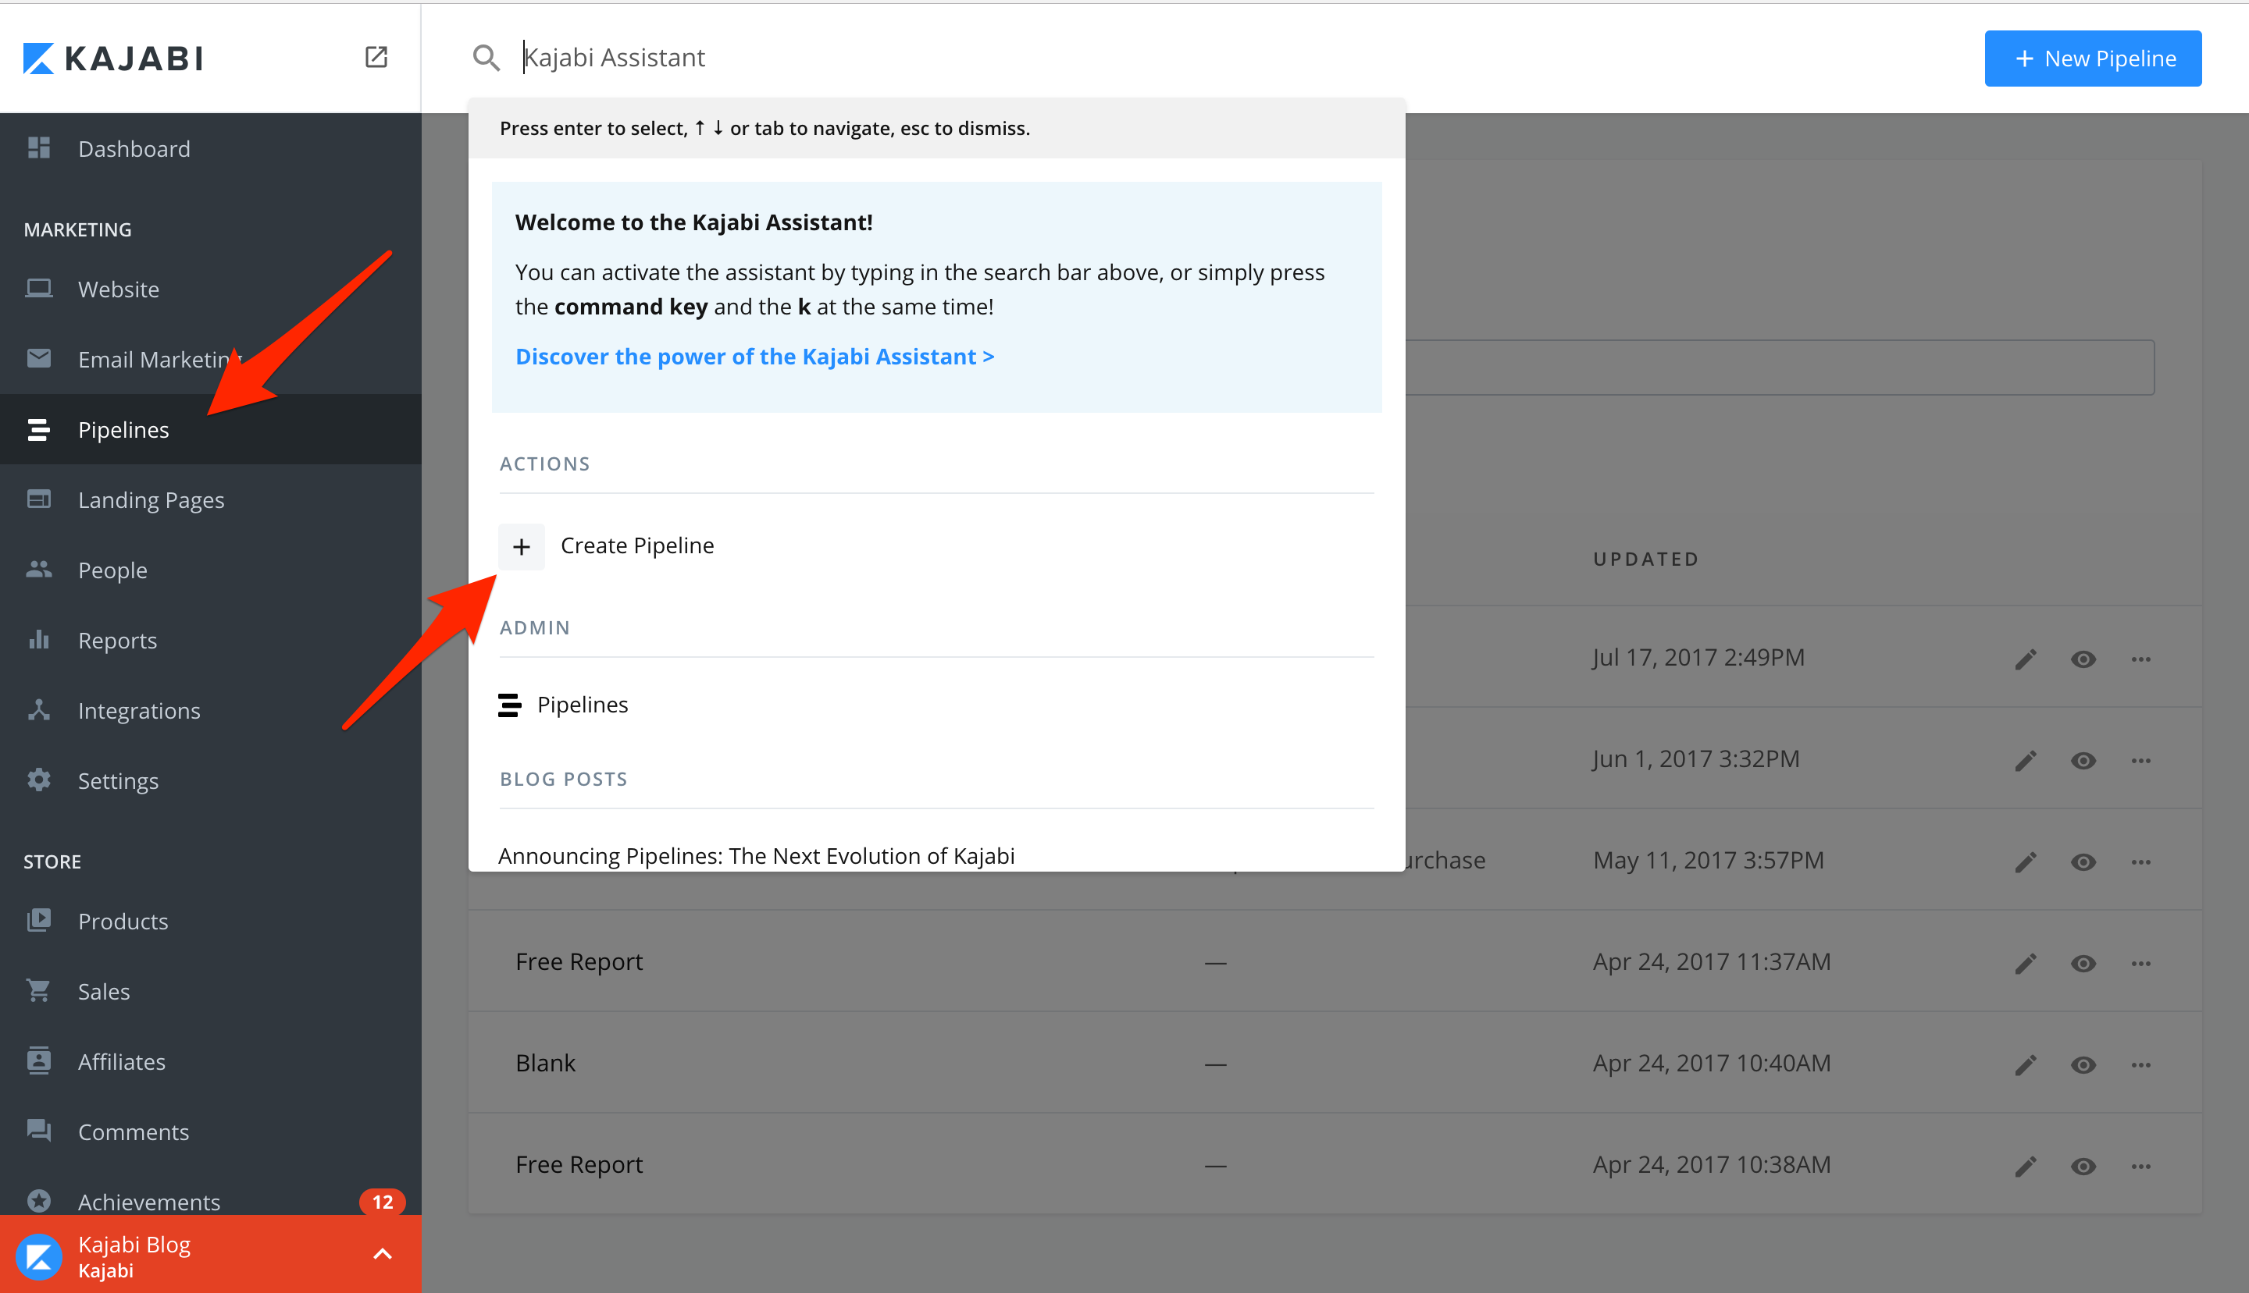Click the Integrations icon
This screenshot has width=2249, height=1293.
click(38, 709)
